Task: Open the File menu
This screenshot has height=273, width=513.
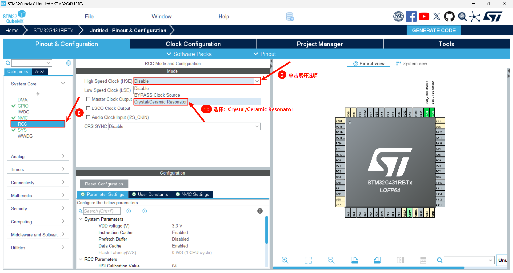Action: point(89,17)
